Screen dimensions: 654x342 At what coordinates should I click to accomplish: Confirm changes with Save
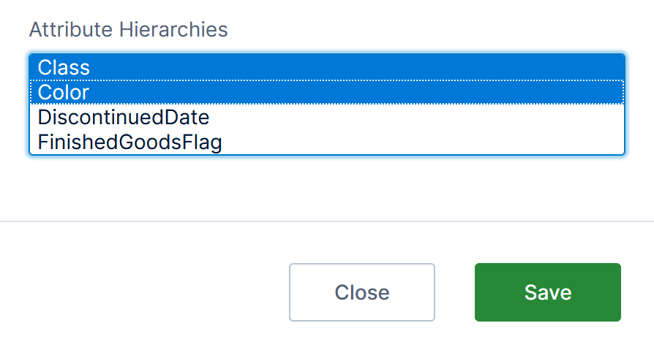click(x=547, y=292)
